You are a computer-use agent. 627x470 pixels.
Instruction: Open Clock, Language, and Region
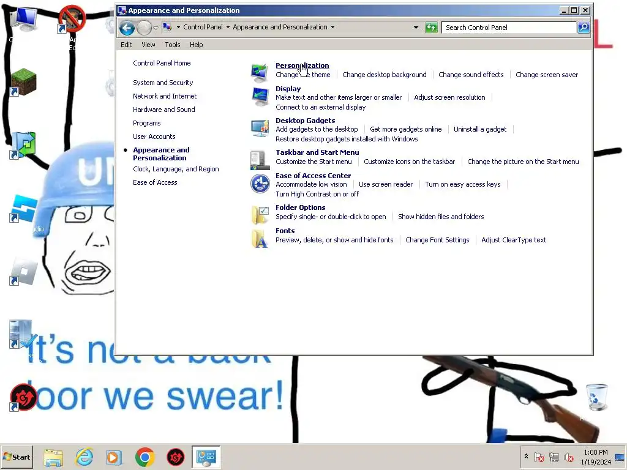176,169
